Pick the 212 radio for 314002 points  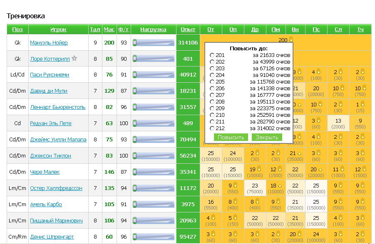coord(212,128)
